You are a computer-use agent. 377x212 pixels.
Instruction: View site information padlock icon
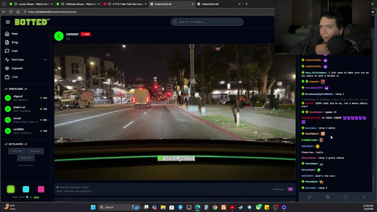tap(25, 12)
